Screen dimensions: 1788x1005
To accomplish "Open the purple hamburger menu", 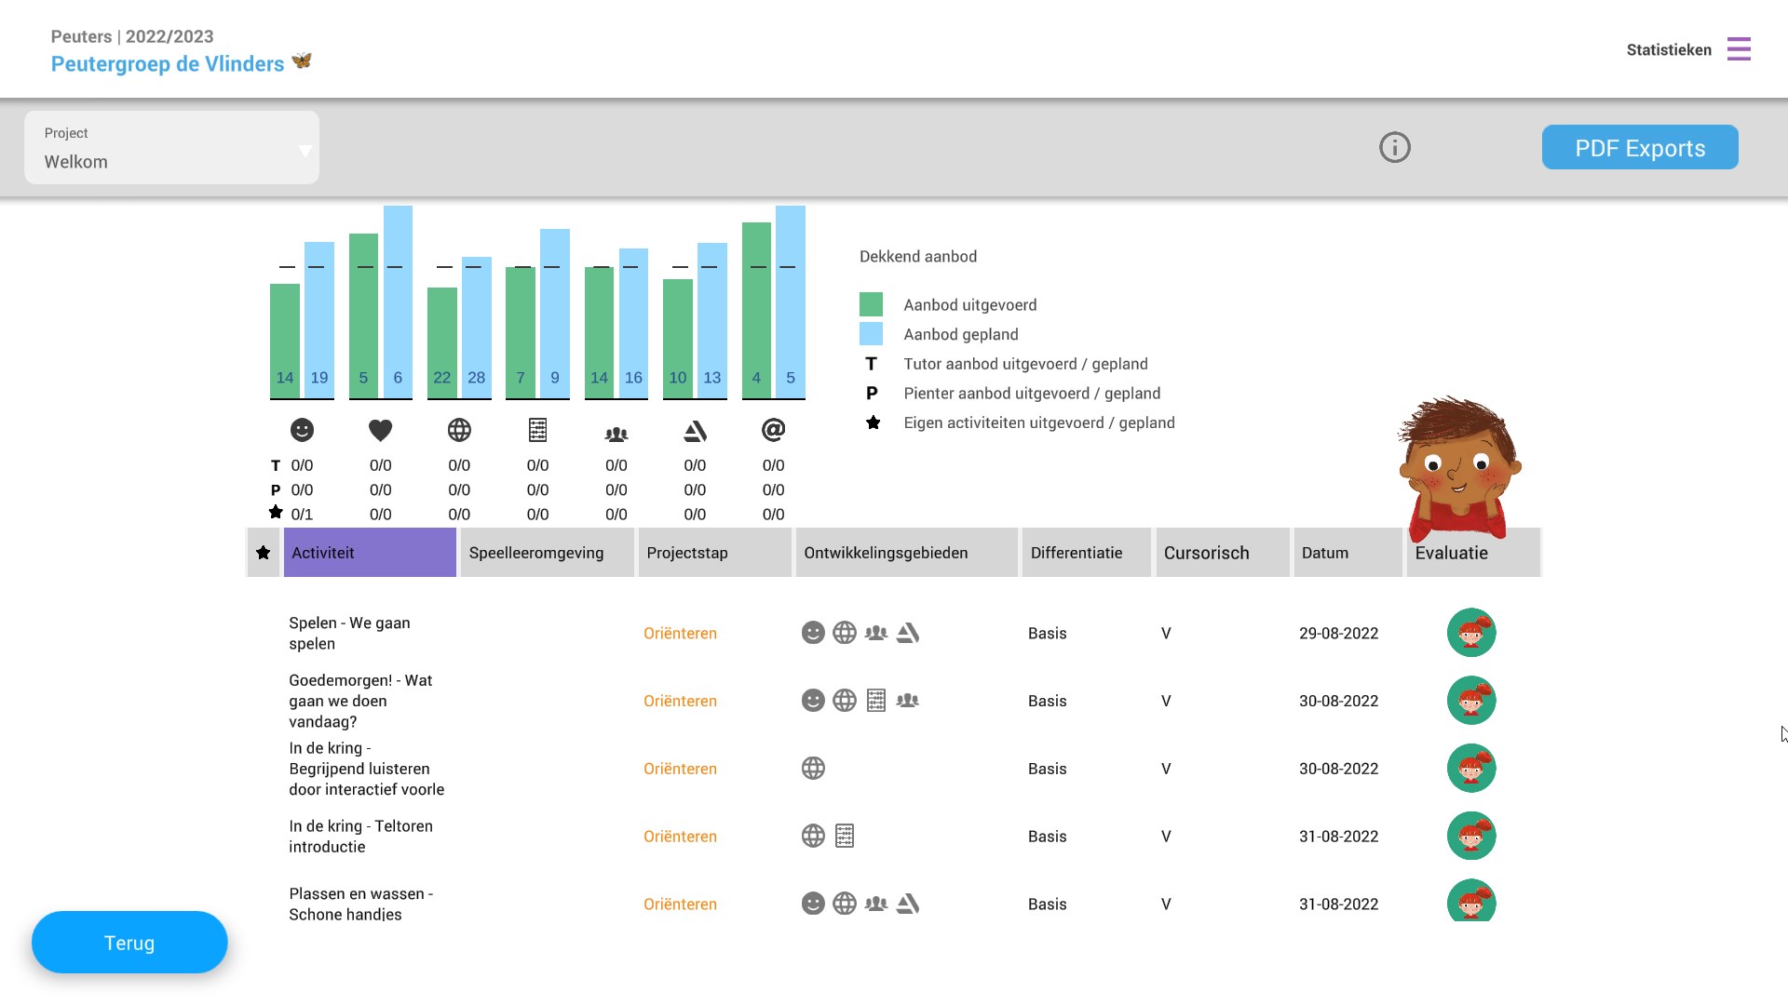I will point(1738,49).
